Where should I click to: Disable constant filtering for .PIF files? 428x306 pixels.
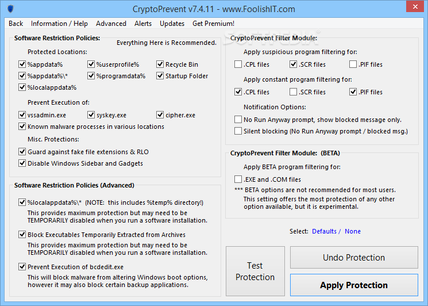[353, 92]
